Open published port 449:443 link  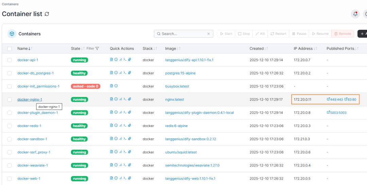[335, 99]
